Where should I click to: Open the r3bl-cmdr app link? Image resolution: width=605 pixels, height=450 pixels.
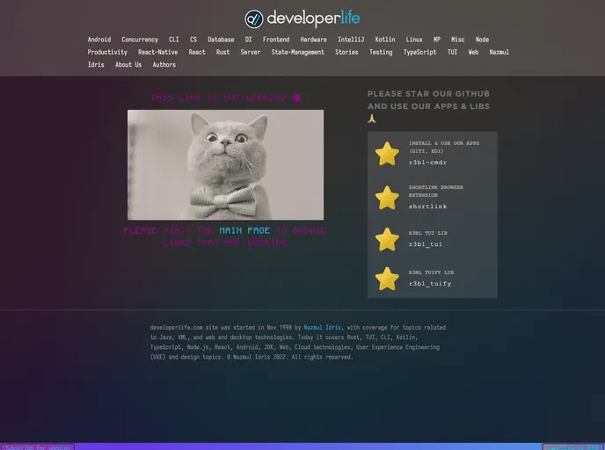(x=427, y=163)
